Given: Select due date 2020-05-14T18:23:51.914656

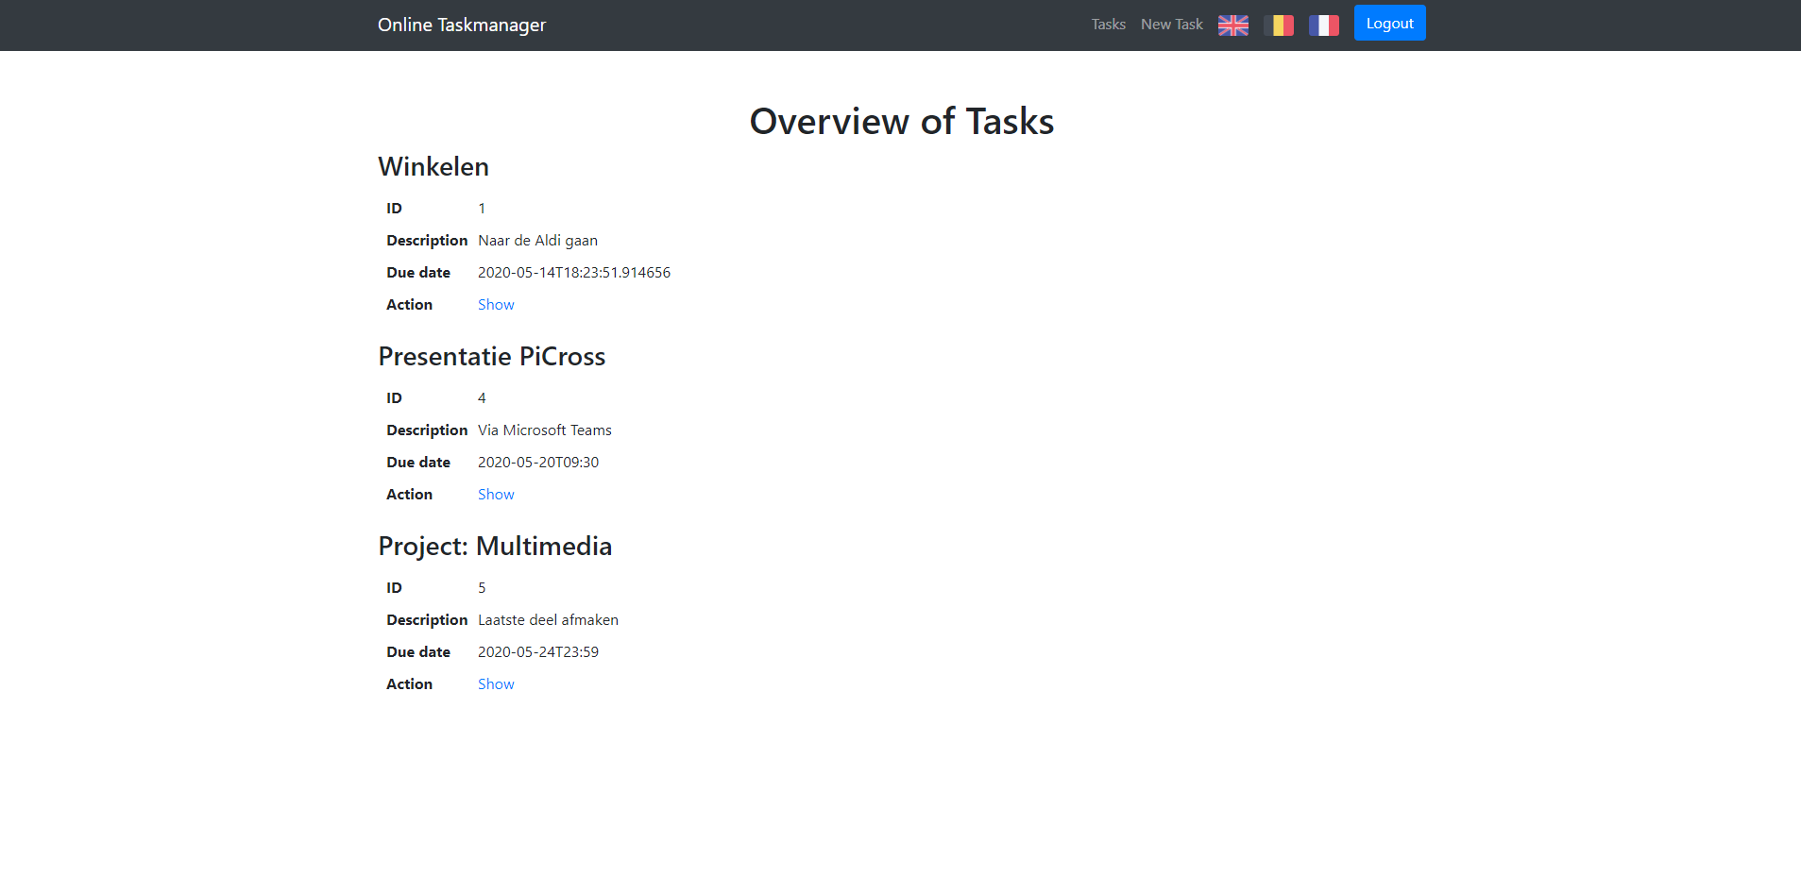Looking at the screenshot, I should point(574,273).
